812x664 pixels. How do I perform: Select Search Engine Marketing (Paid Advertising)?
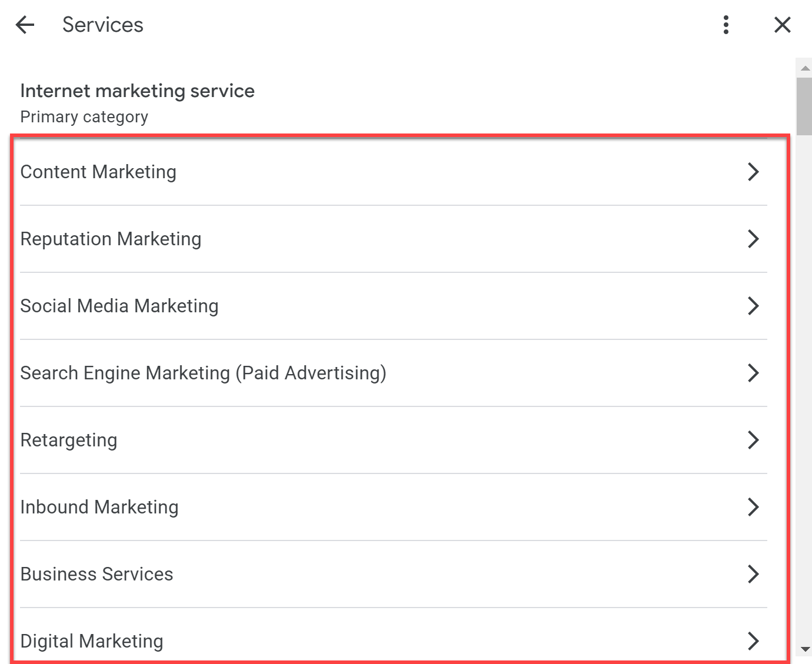(203, 373)
